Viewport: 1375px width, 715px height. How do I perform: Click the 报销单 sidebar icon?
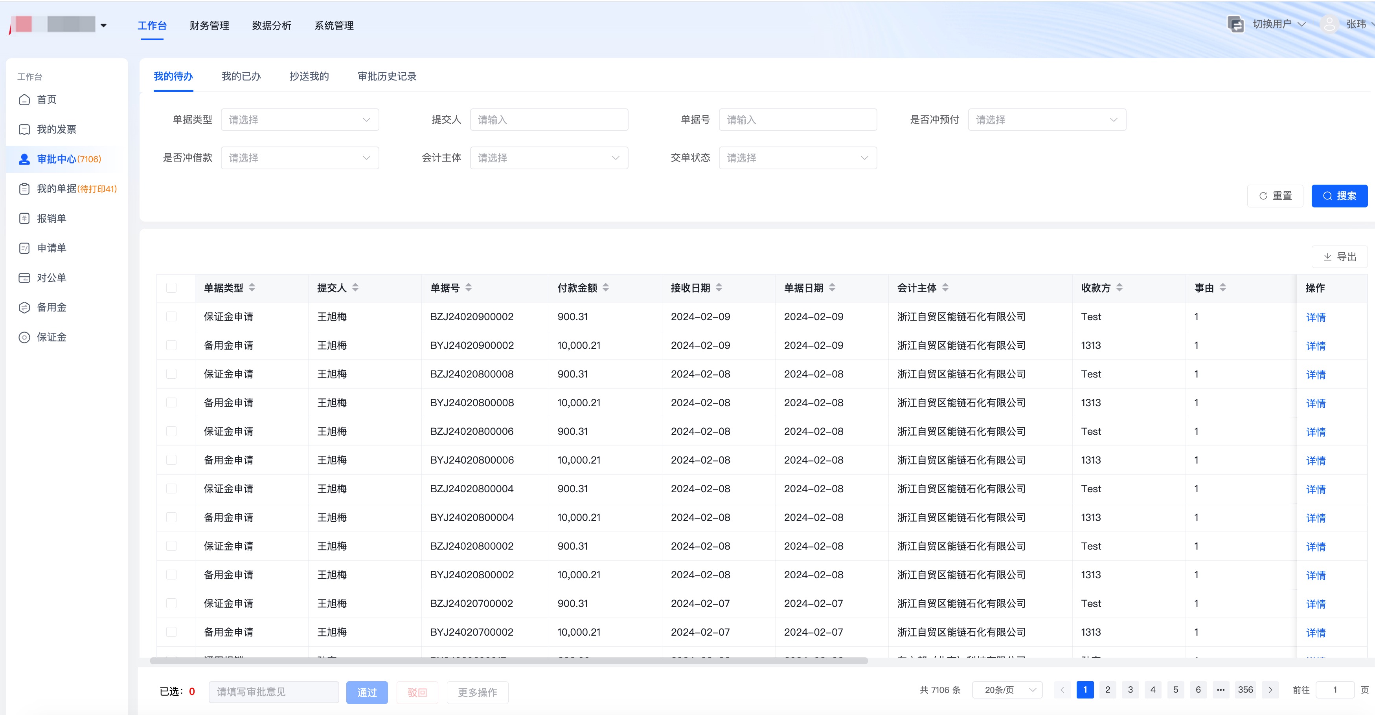24,218
